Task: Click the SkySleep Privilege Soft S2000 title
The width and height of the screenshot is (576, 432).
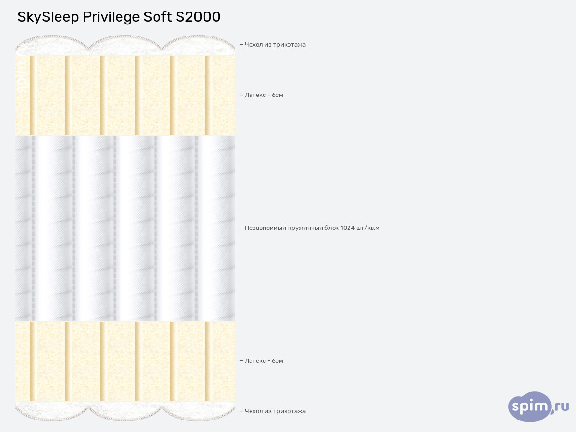Action: pos(119,17)
